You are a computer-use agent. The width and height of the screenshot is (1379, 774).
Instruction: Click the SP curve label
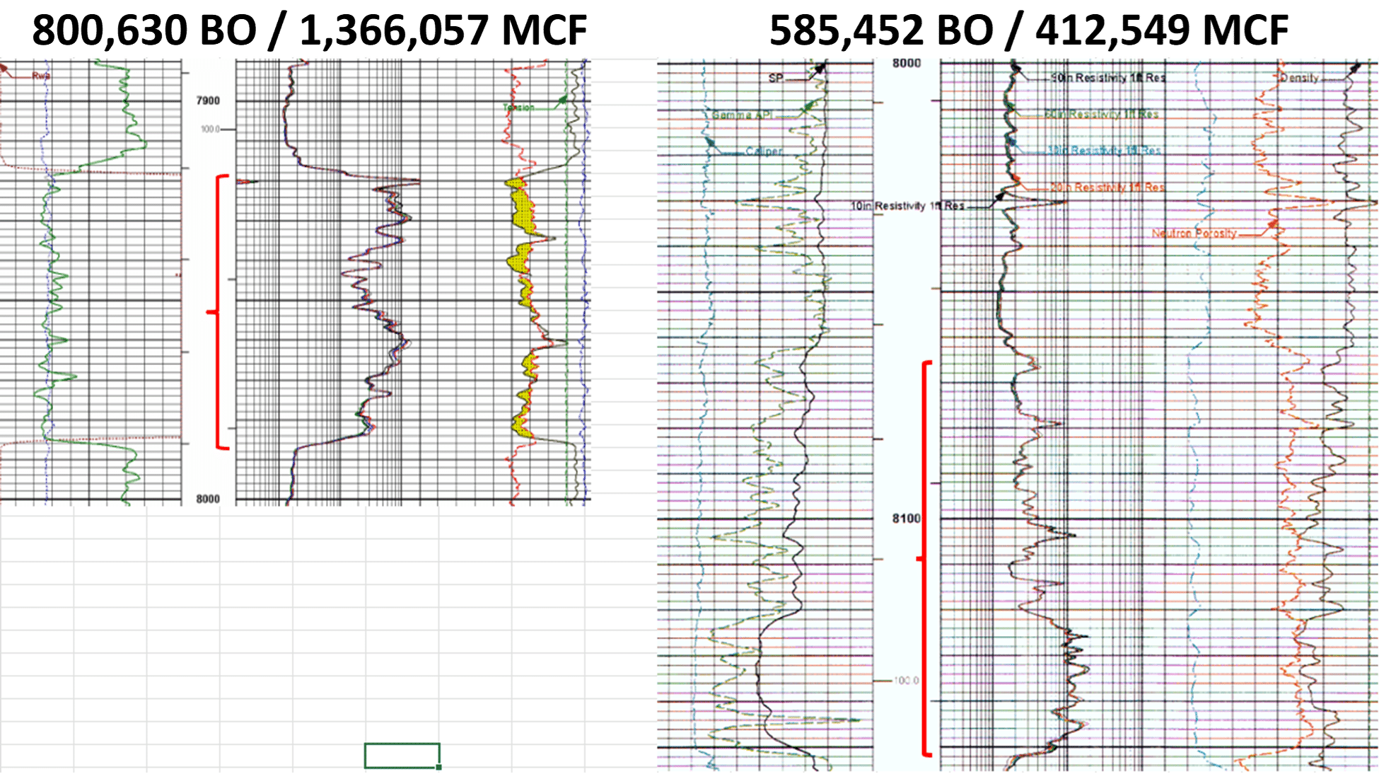click(776, 79)
